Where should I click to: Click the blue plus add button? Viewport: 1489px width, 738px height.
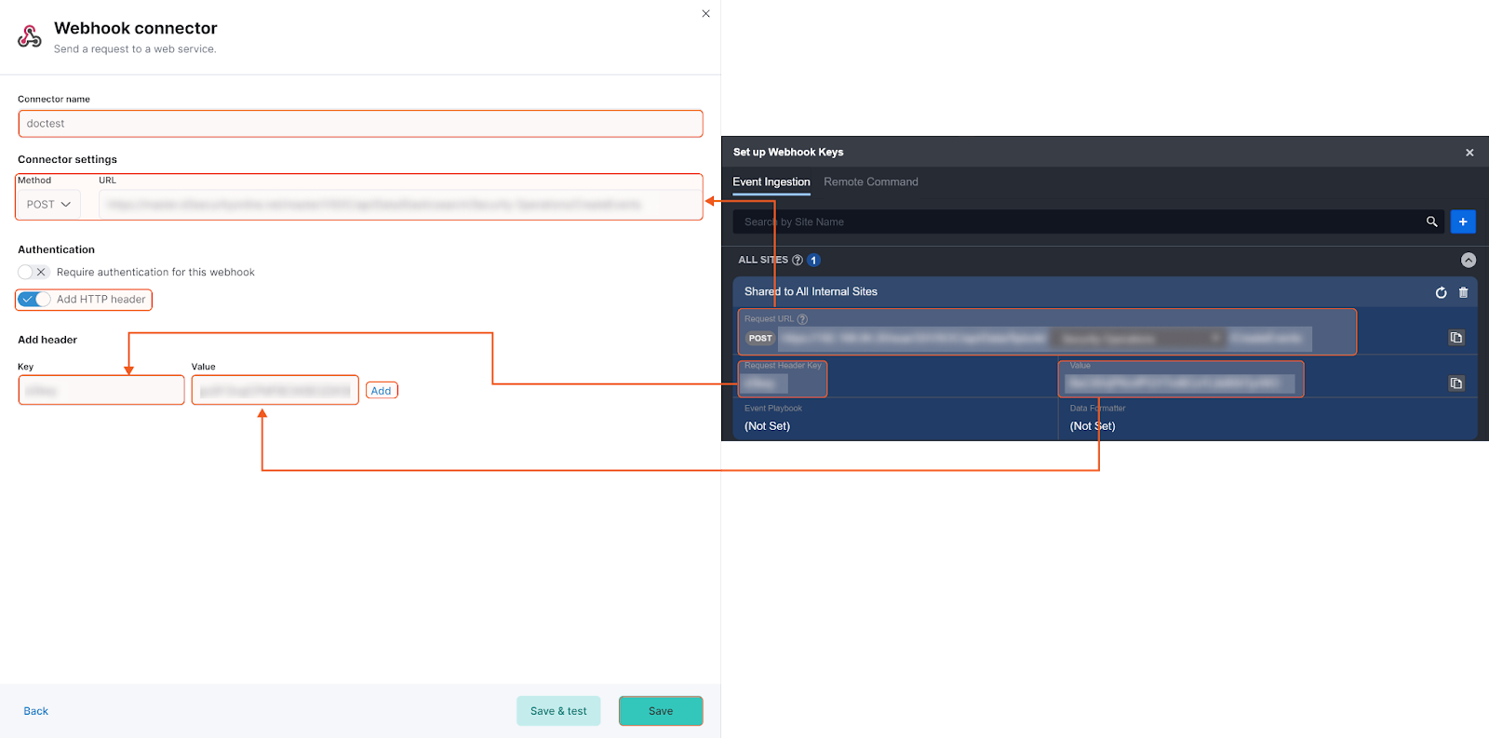click(x=1463, y=221)
